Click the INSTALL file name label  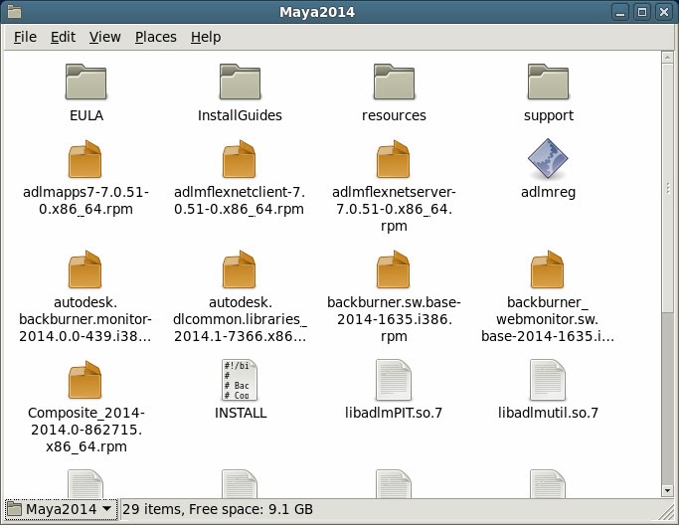(x=241, y=413)
